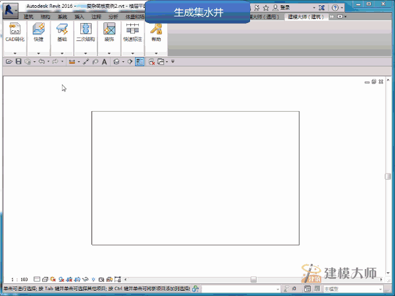Expand the 二次结构 panel dropdown arrow
This screenshot has width=395, height=296.
(86, 53)
